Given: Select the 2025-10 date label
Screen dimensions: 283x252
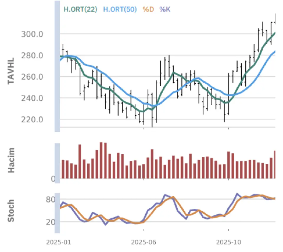Looking at the screenshot, I should pyautogui.click(x=228, y=242).
